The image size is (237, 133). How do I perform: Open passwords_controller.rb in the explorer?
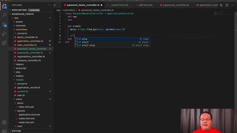30,53
